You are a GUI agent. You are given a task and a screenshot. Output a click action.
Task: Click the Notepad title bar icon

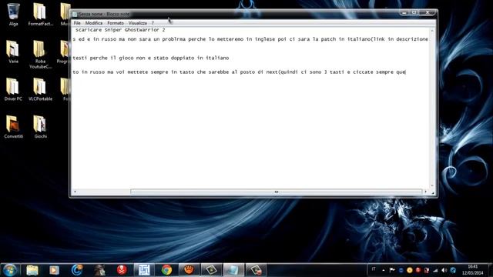click(x=75, y=14)
